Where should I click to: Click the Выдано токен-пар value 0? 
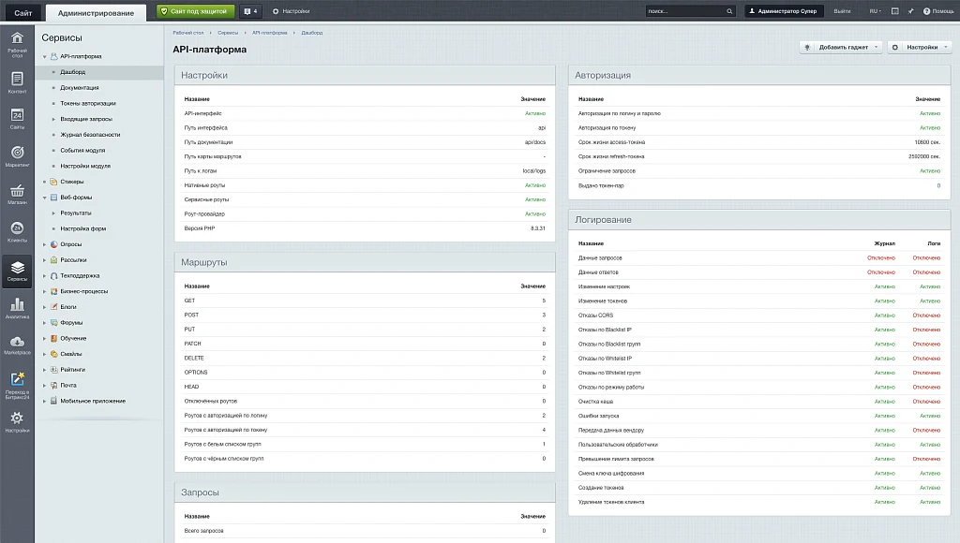click(x=937, y=185)
